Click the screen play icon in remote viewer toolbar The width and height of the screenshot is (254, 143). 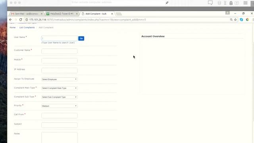[x=237, y=3]
